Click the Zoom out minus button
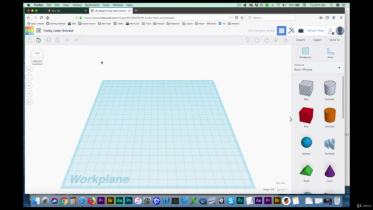The height and width of the screenshot is (210, 373). point(29,93)
